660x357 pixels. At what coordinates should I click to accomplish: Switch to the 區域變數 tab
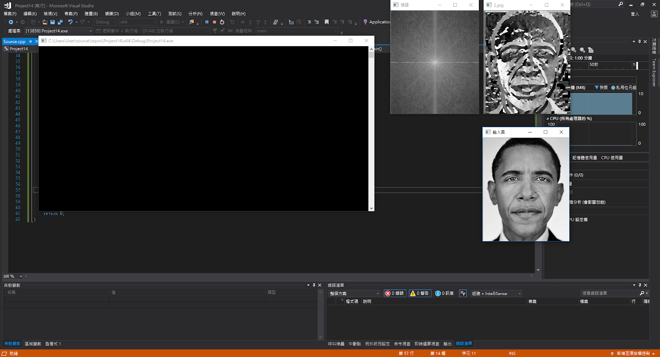(33, 344)
